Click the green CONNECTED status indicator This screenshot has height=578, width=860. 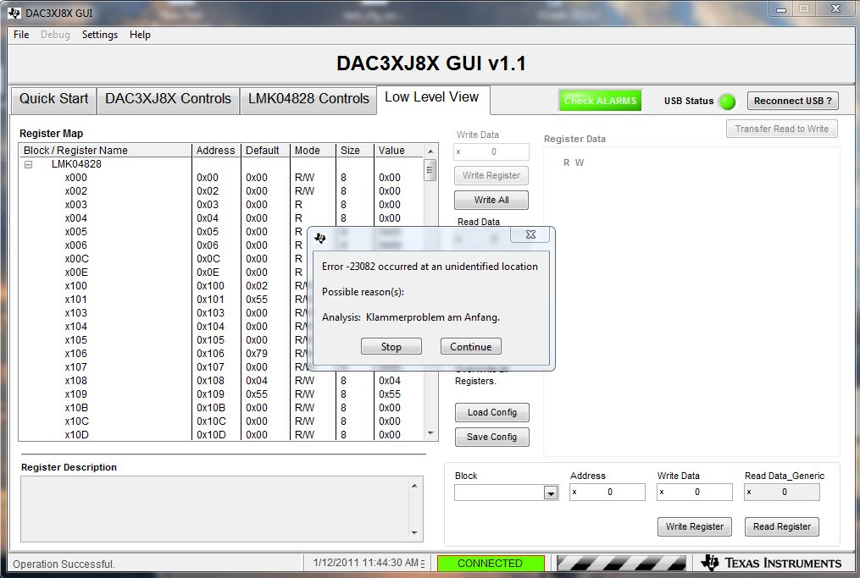[x=491, y=564]
